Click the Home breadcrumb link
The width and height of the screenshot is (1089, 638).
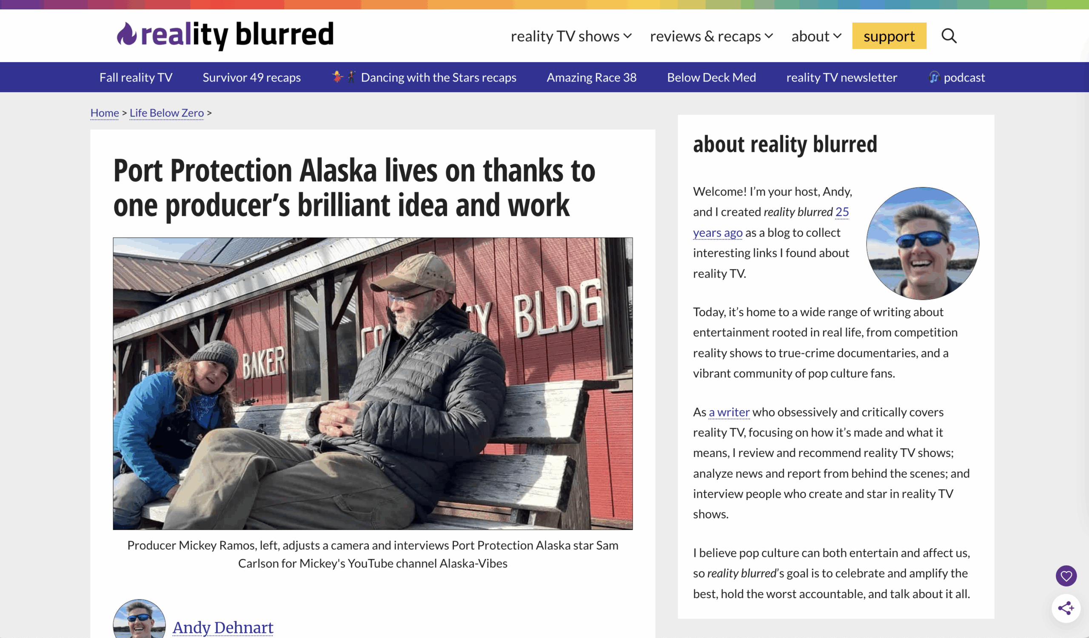coord(105,113)
